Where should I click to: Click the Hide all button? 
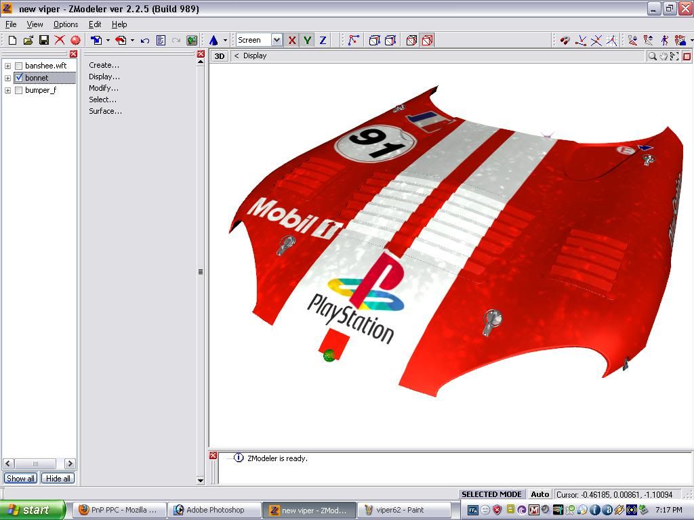58,478
